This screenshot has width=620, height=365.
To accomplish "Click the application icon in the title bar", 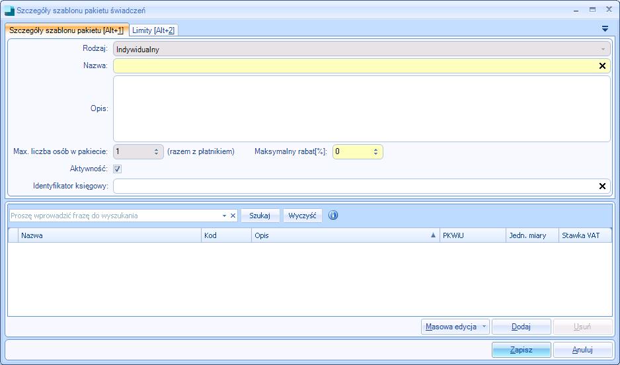I will (9, 11).
